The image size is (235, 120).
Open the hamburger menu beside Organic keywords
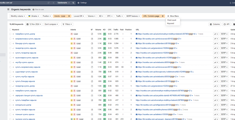pyautogui.click(x=9, y=9)
